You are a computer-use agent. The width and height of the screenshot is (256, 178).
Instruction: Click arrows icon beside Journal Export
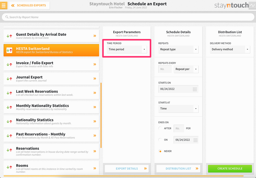point(9,79)
